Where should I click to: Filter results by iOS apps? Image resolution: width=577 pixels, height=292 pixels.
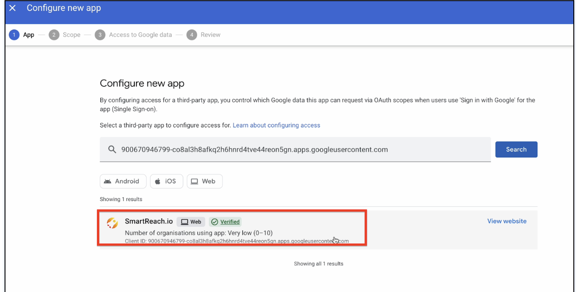pyautogui.click(x=166, y=181)
